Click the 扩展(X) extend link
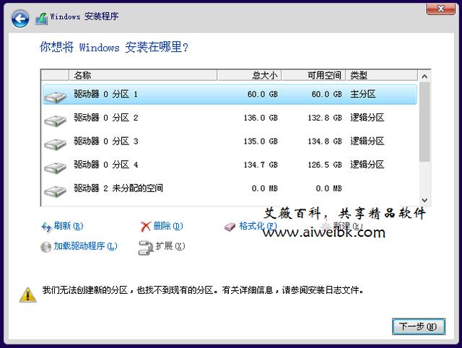Viewport: 462px width, 348px height. pyautogui.click(x=170, y=246)
